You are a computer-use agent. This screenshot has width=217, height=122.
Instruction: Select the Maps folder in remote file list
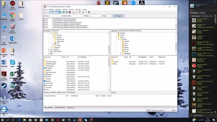point(115,64)
